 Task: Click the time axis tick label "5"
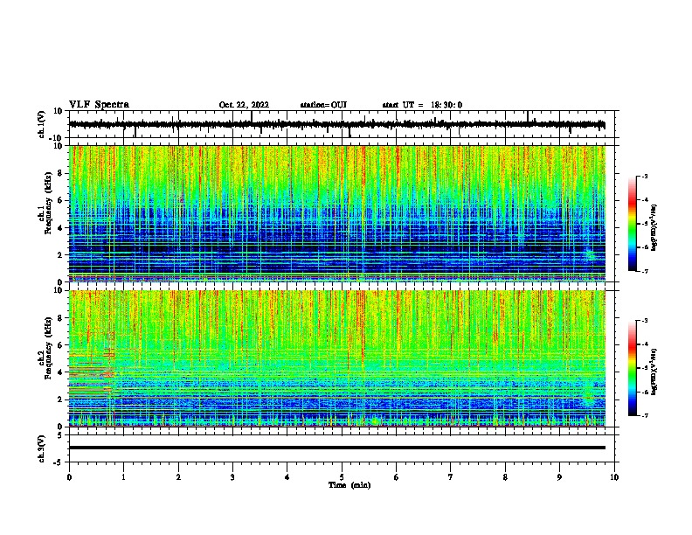pos(342,477)
